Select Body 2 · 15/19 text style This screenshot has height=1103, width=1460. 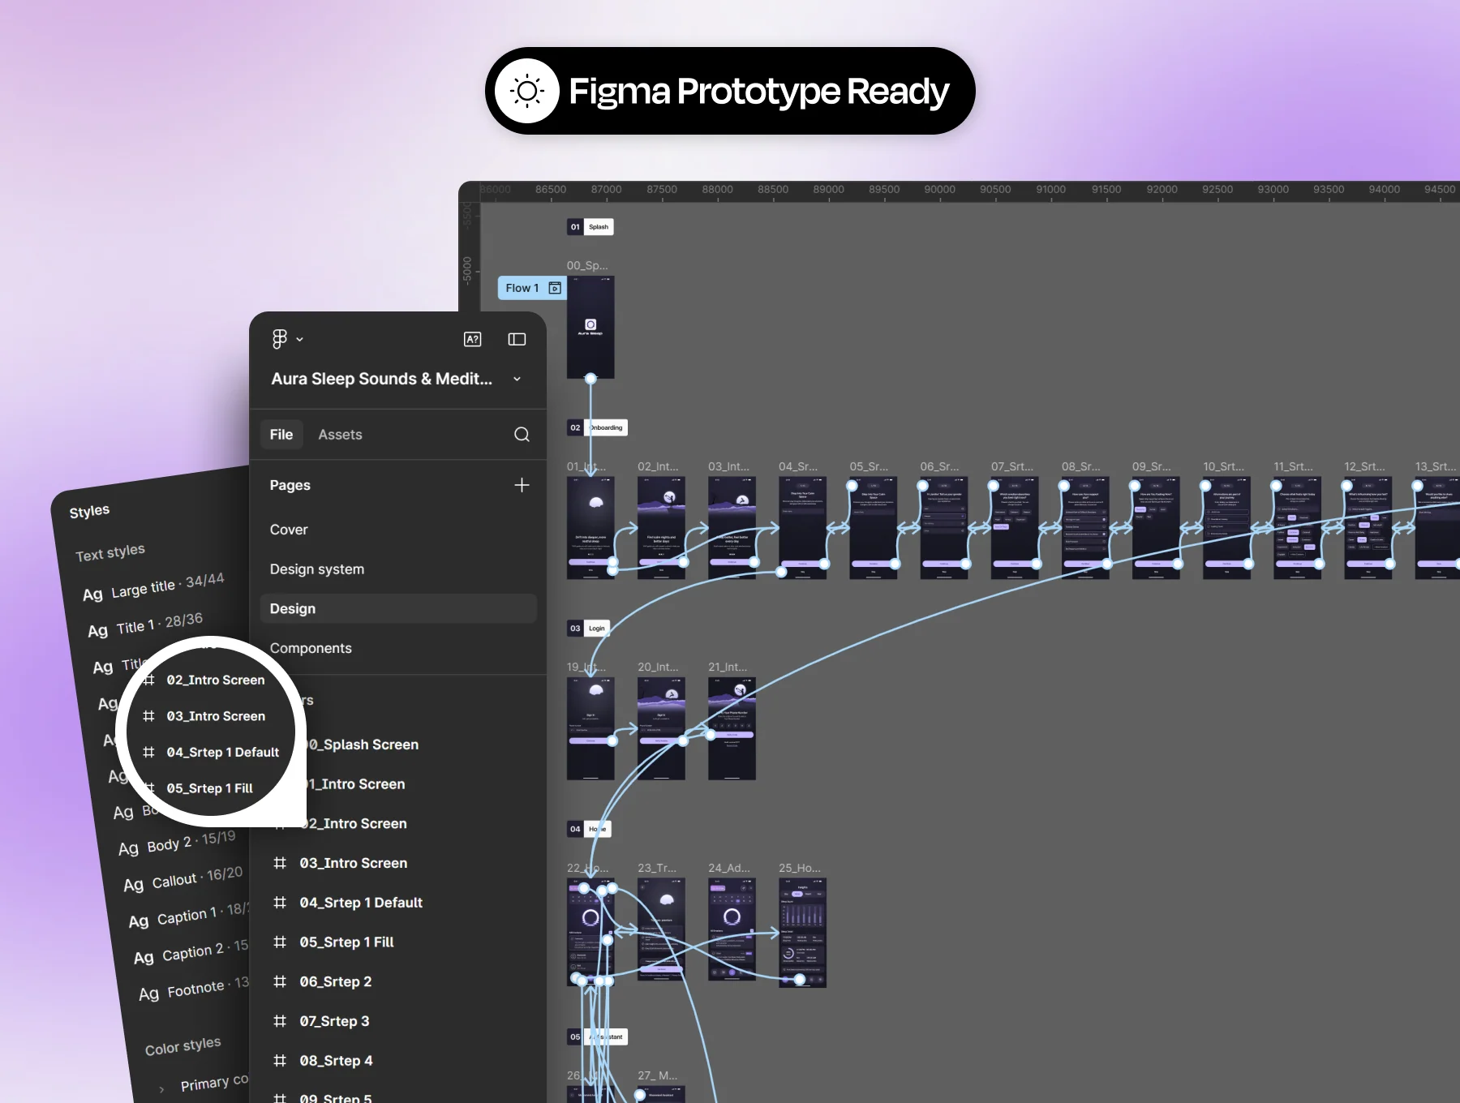tap(177, 843)
